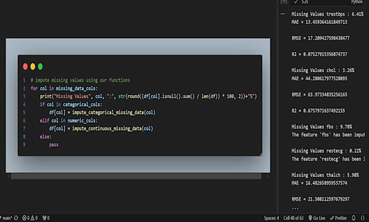Click the horizontal scrollbar below the code image
The height and width of the screenshot is (222, 369).
136,176
